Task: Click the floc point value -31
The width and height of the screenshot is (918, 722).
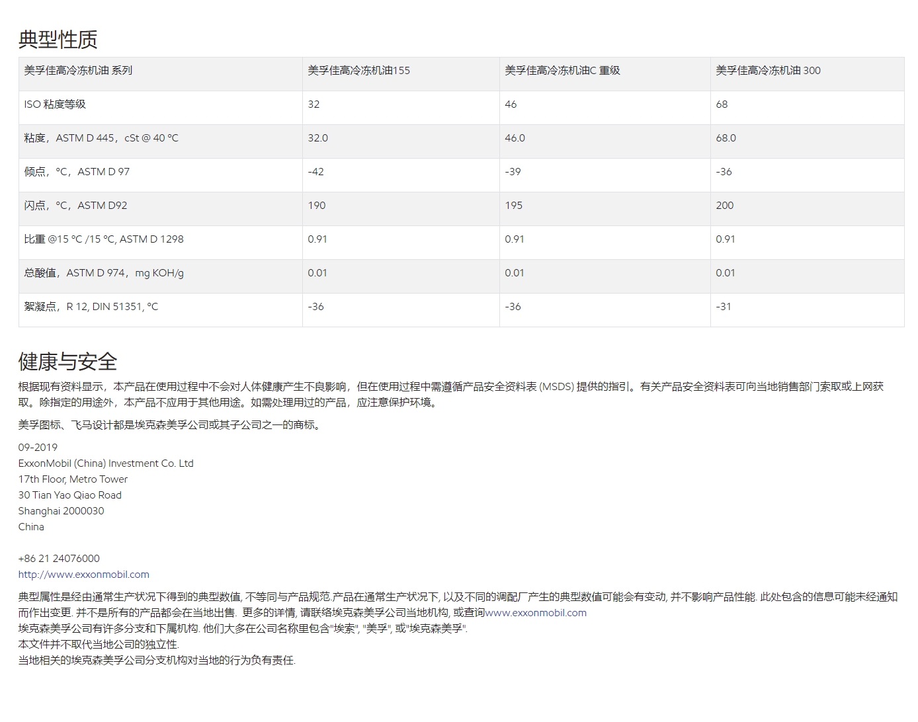Action: click(x=723, y=307)
